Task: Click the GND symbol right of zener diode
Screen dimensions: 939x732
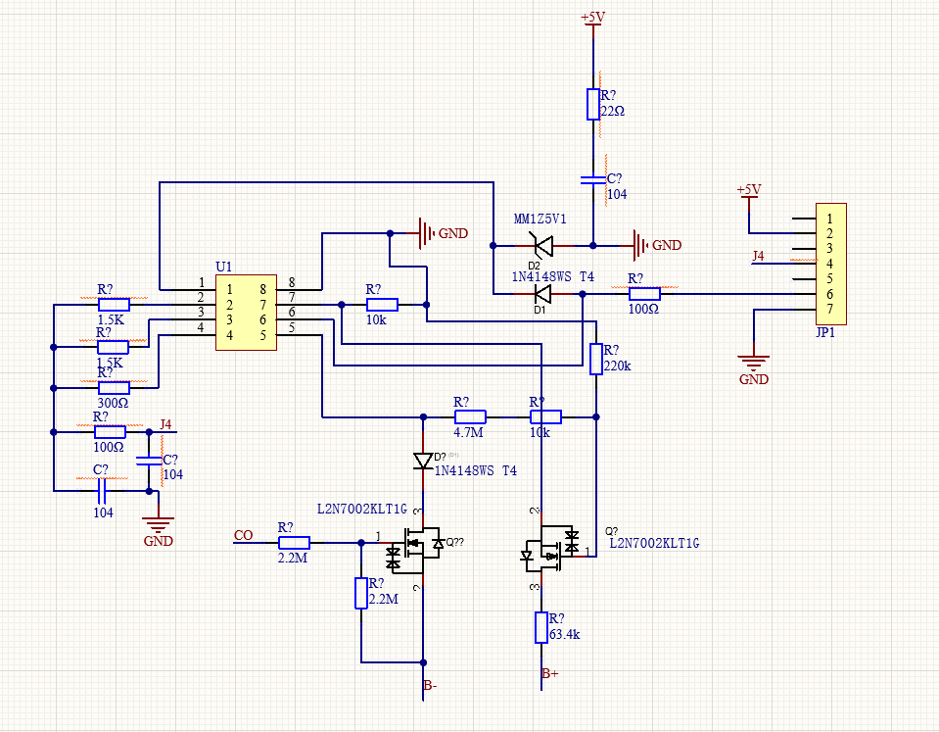Action: point(640,245)
